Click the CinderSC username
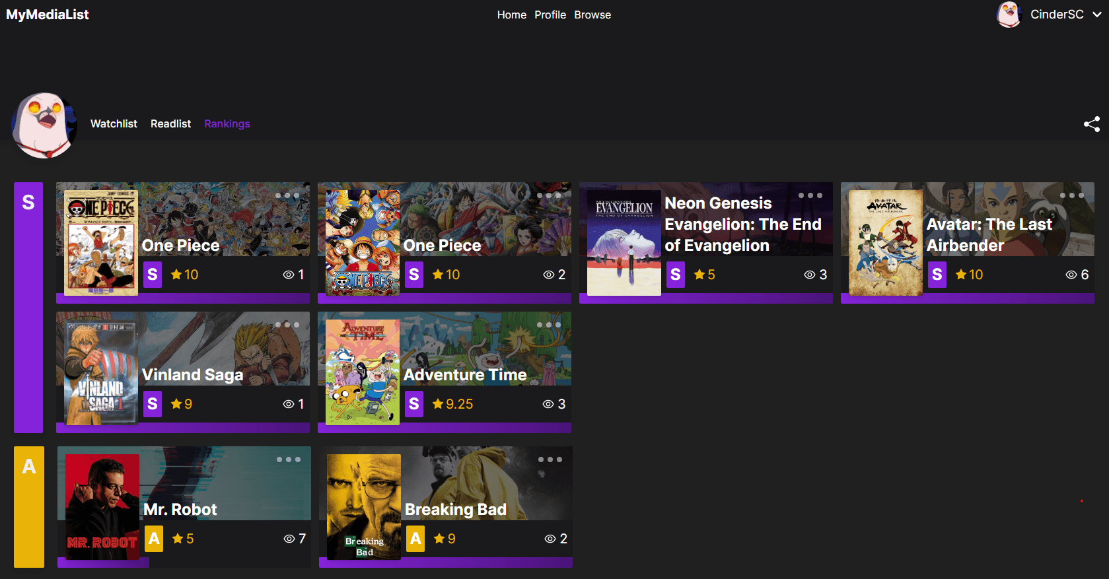1109x579 pixels. pyautogui.click(x=1057, y=15)
